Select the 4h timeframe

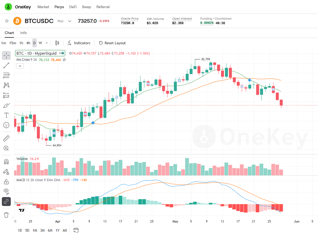[28, 43]
